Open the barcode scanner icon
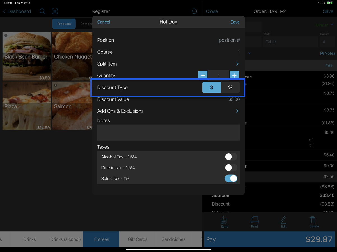Screen dimensions: 337x252 pyautogui.click(x=55, y=11)
